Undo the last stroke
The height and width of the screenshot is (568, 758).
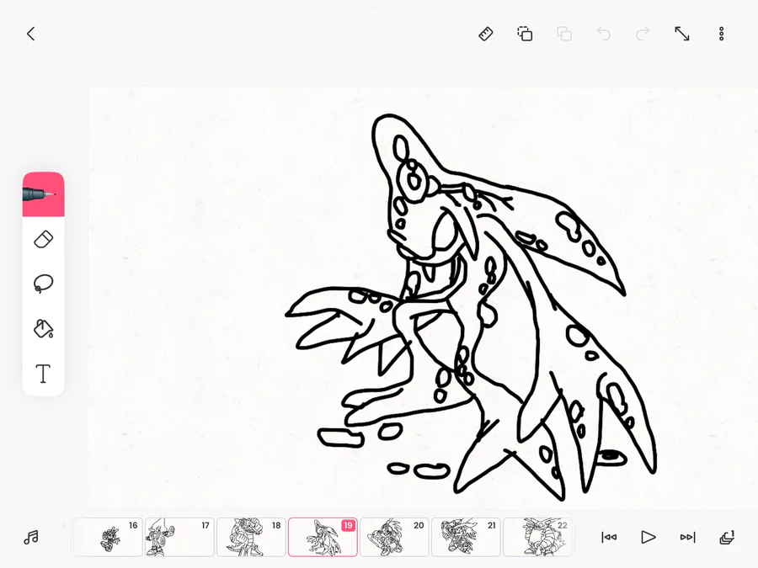(603, 34)
